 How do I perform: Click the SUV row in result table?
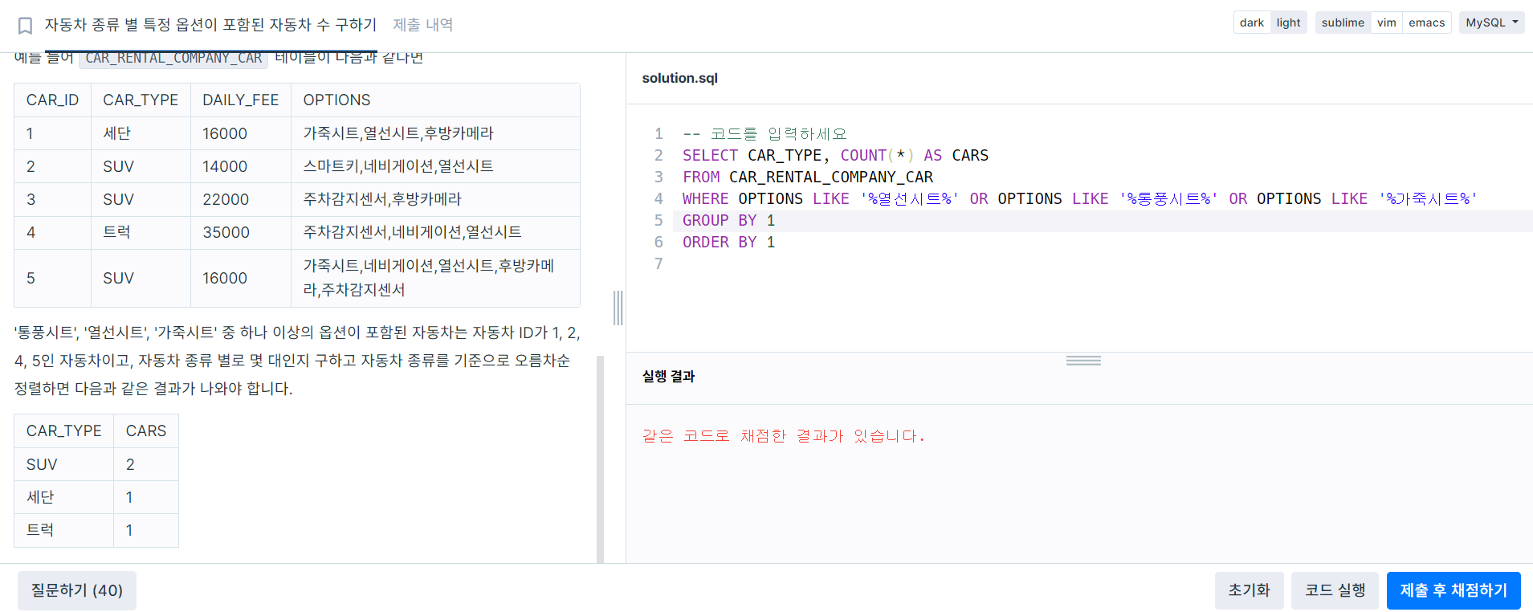point(96,464)
